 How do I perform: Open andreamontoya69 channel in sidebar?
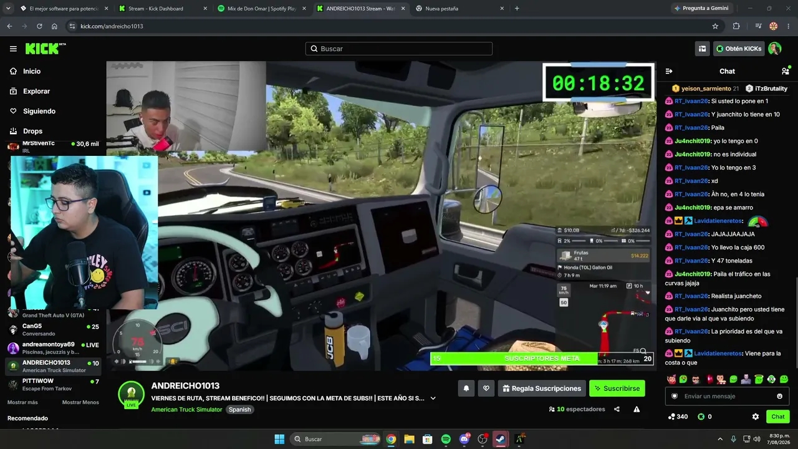(53, 348)
